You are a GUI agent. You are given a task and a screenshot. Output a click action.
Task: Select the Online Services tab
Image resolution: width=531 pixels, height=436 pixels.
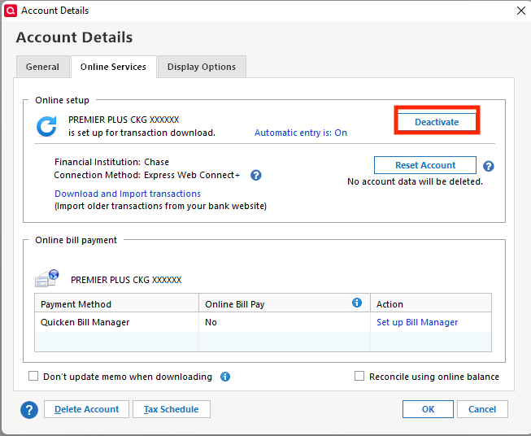[x=114, y=67]
